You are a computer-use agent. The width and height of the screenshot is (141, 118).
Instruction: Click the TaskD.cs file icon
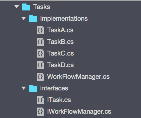point(40,65)
